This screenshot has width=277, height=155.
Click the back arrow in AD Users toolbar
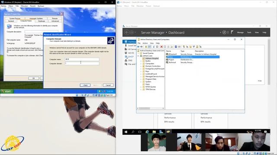138,47
